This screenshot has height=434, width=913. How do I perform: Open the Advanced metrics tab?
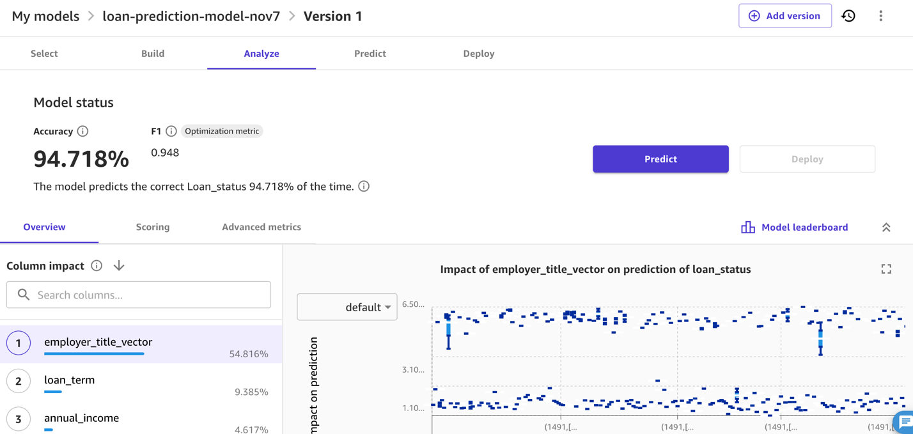click(261, 227)
